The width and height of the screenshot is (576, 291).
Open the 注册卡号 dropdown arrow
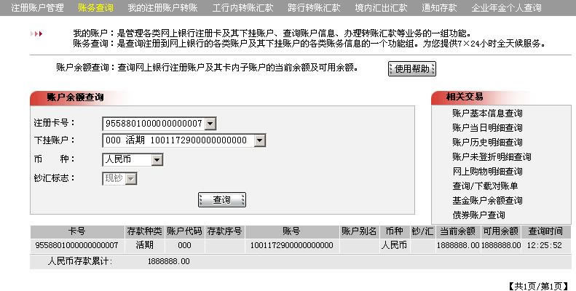tap(210, 124)
